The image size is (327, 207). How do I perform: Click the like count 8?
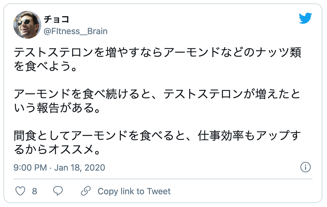[x=34, y=191]
